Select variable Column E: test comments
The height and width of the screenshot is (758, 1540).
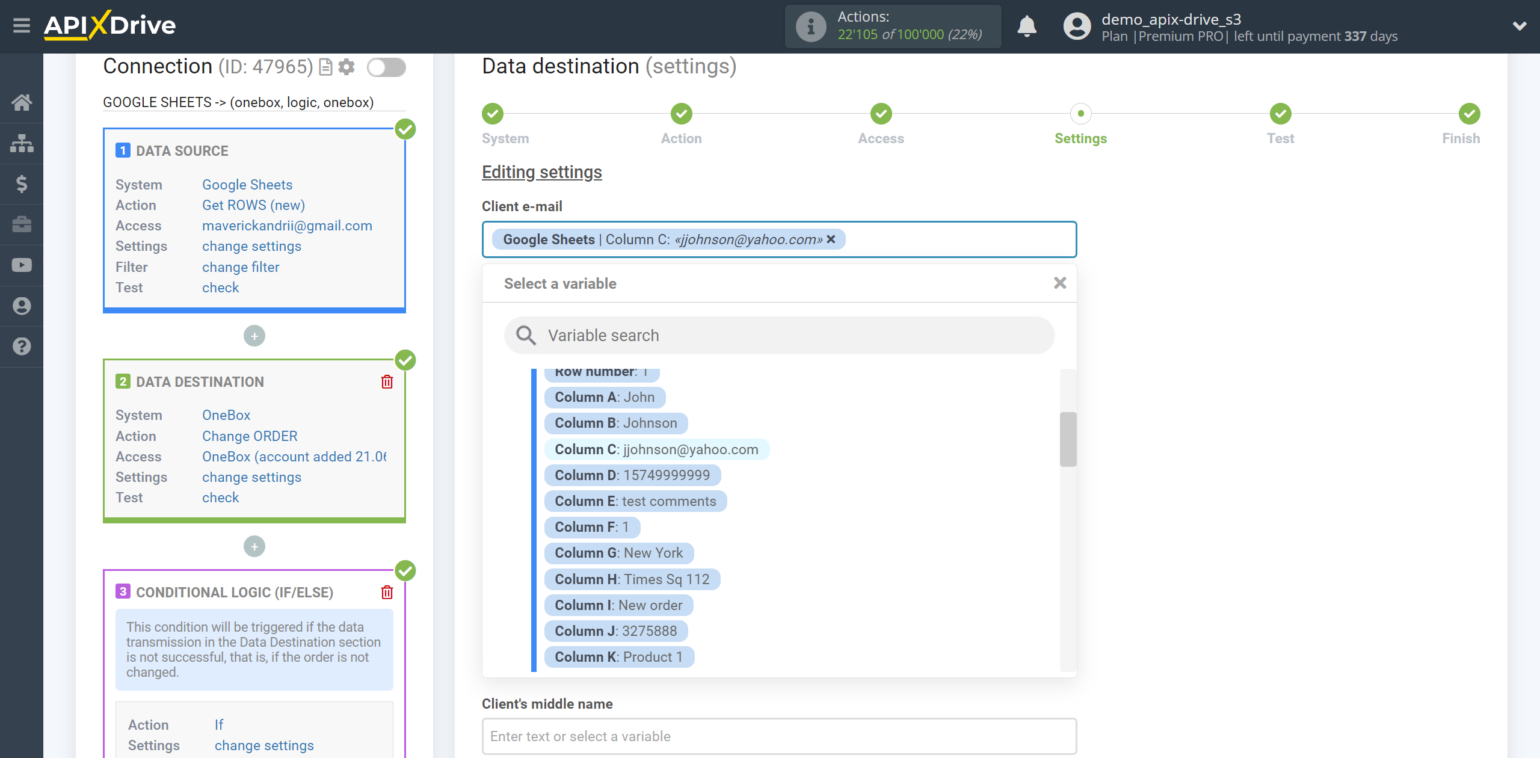click(x=635, y=501)
